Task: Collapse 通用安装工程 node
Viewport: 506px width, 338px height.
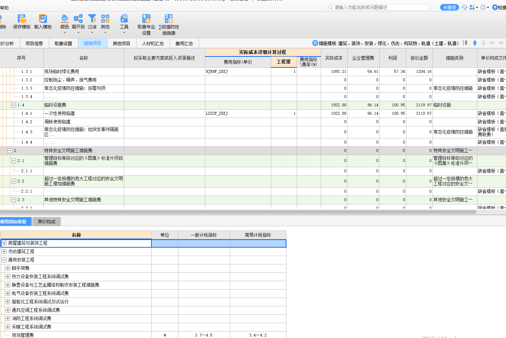Action: (x=4, y=260)
